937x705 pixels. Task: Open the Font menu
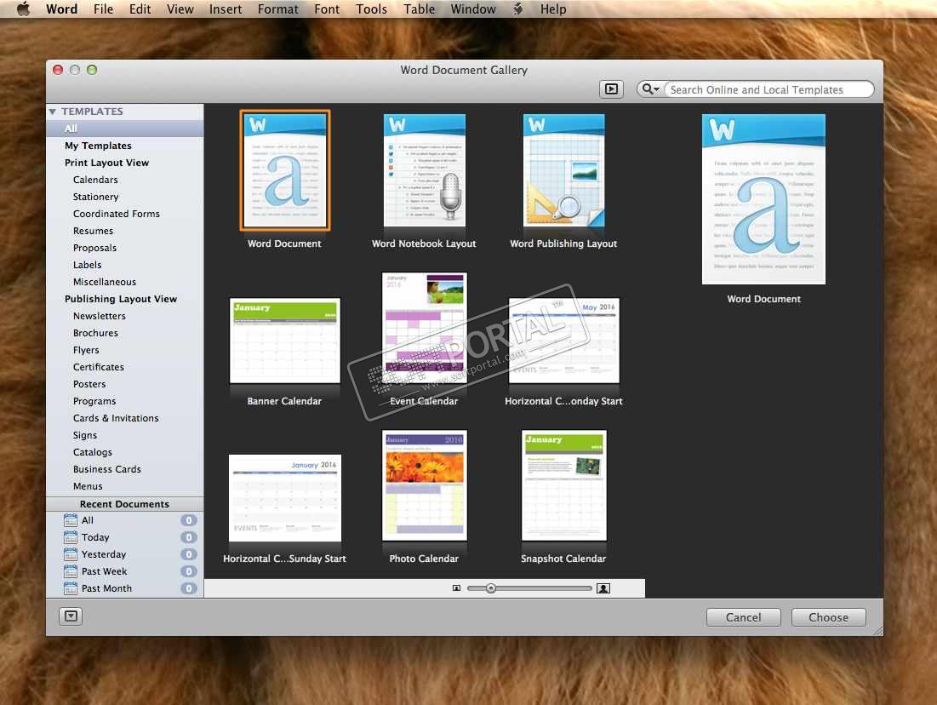point(327,9)
